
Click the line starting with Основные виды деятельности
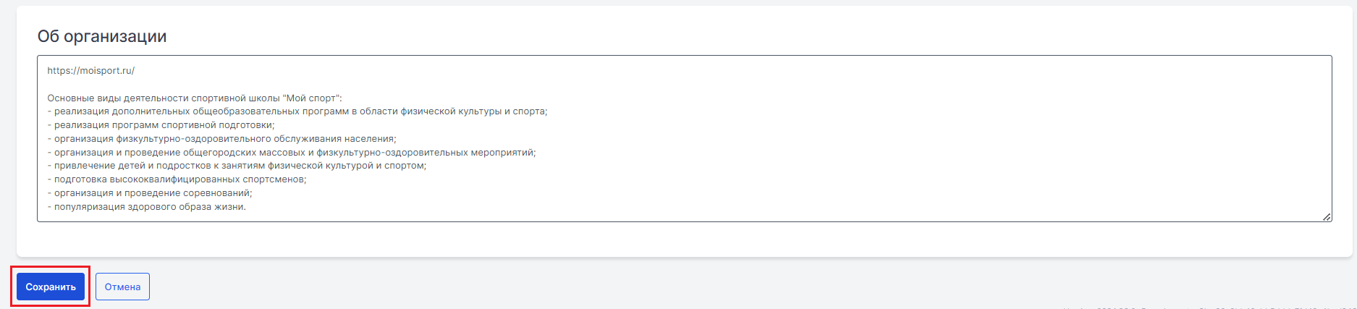(x=195, y=98)
